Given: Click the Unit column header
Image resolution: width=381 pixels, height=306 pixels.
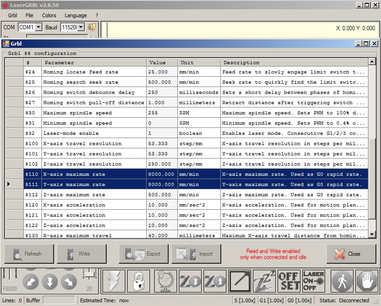Looking at the screenshot, I should click(199, 63).
